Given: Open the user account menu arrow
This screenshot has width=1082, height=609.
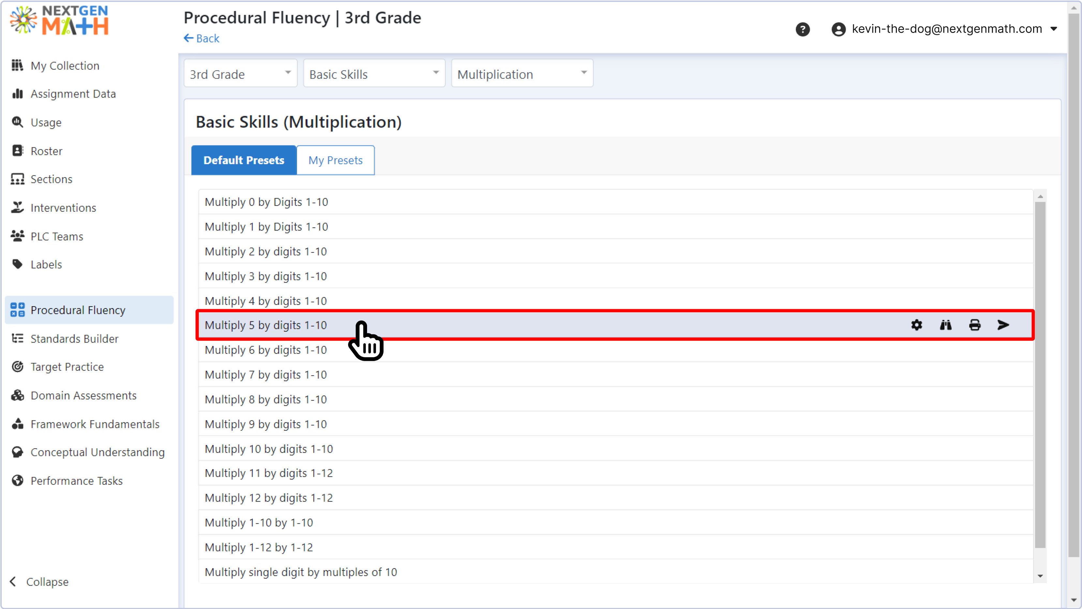Looking at the screenshot, I should pos(1053,29).
